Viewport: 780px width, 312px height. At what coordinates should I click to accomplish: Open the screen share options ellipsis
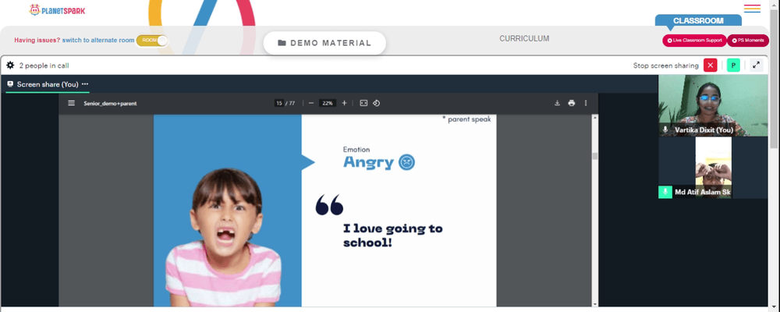[x=85, y=84]
